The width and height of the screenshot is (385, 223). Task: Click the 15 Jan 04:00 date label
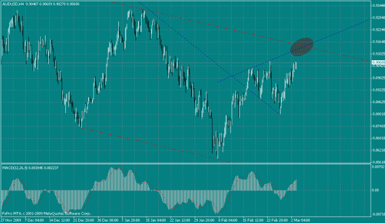[x=156, y=220]
